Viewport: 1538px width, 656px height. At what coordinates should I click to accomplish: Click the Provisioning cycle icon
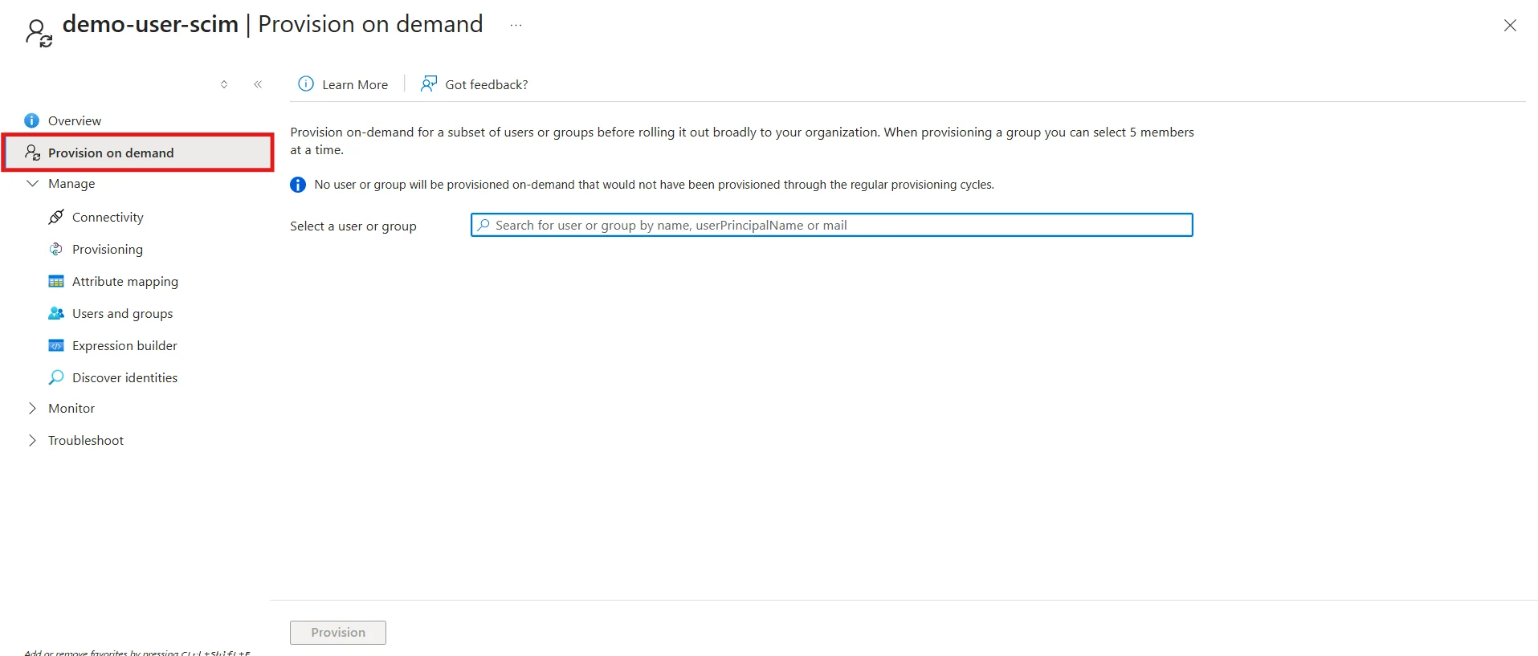(x=56, y=249)
